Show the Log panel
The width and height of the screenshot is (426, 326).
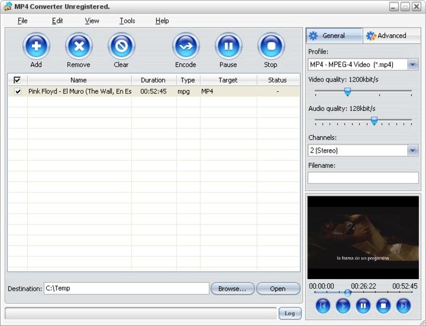tap(290, 313)
